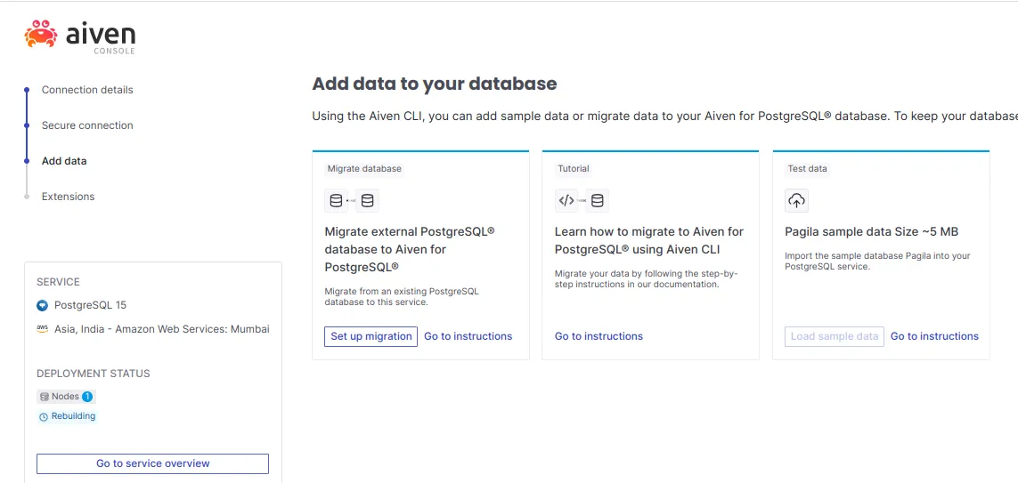This screenshot has width=1018, height=483.
Task: Click the Nodes badge
Action: [66, 397]
